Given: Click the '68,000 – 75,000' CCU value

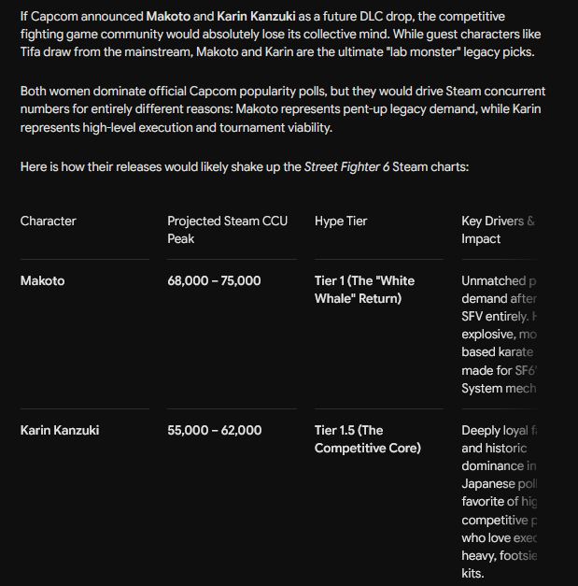Looking at the screenshot, I should [x=214, y=280].
